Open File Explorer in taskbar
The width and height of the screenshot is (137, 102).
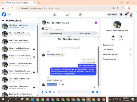click(x=27, y=100)
